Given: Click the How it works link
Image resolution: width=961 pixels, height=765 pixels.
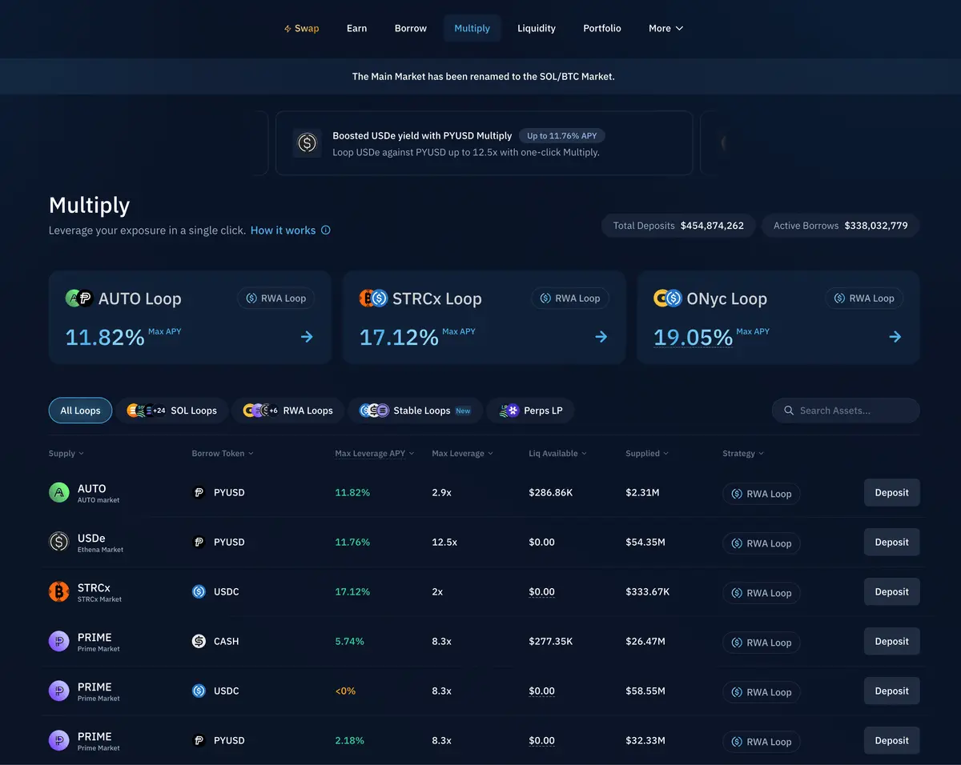Looking at the screenshot, I should [283, 230].
